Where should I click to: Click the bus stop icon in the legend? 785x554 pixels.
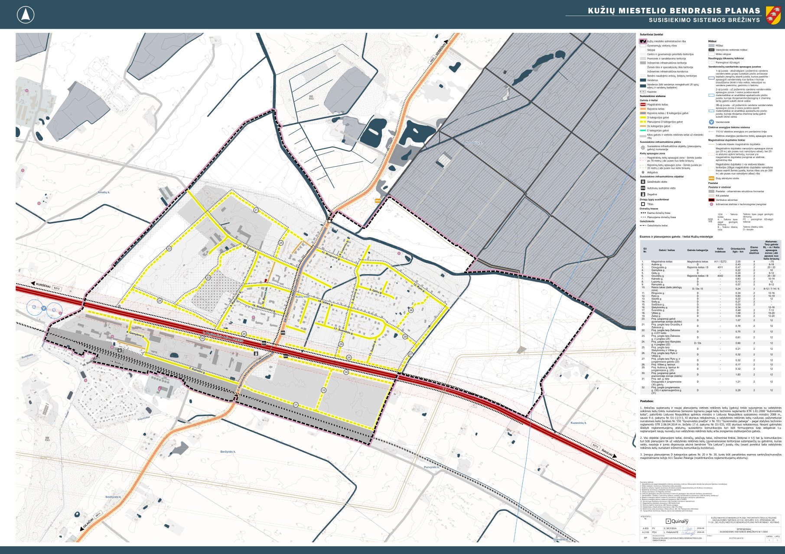[x=643, y=188]
